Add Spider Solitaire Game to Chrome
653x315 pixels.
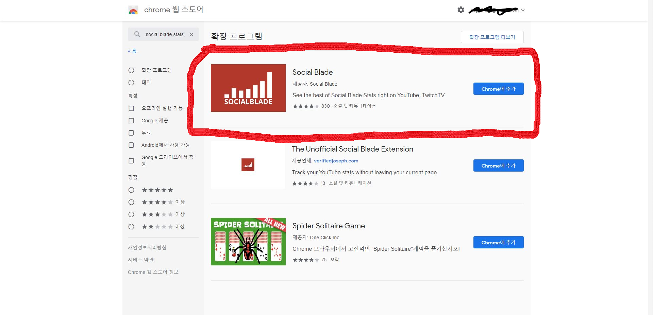click(x=499, y=242)
